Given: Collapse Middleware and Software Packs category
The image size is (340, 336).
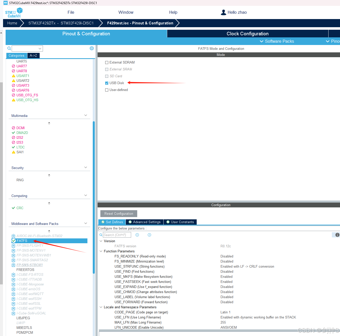Looking at the screenshot, I should pyautogui.click(x=86, y=223).
